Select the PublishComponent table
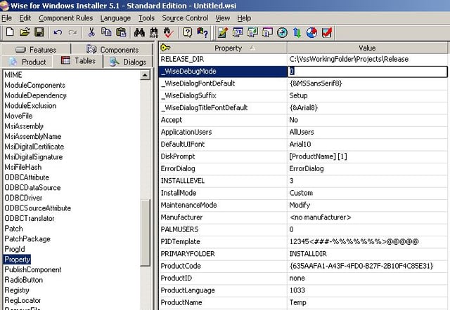This screenshot has width=450, height=310. (33, 269)
